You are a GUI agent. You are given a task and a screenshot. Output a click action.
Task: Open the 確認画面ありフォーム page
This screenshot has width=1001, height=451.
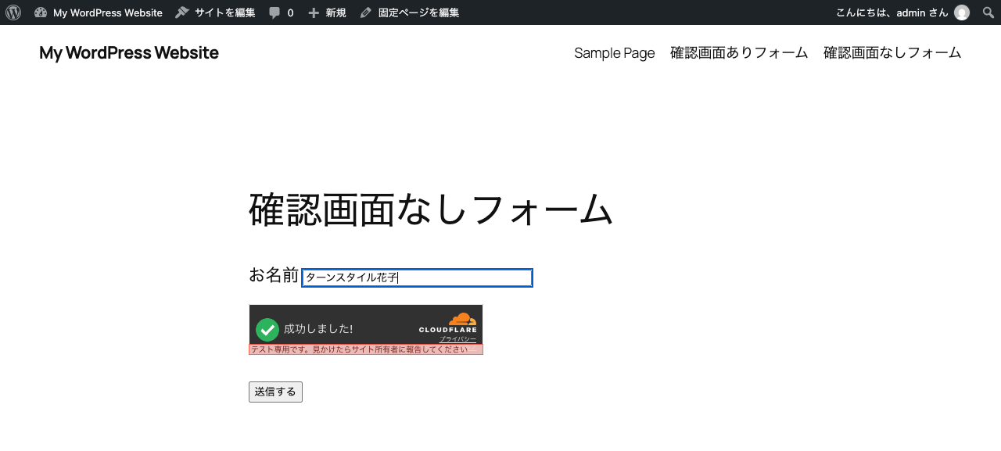pos(739,52)
